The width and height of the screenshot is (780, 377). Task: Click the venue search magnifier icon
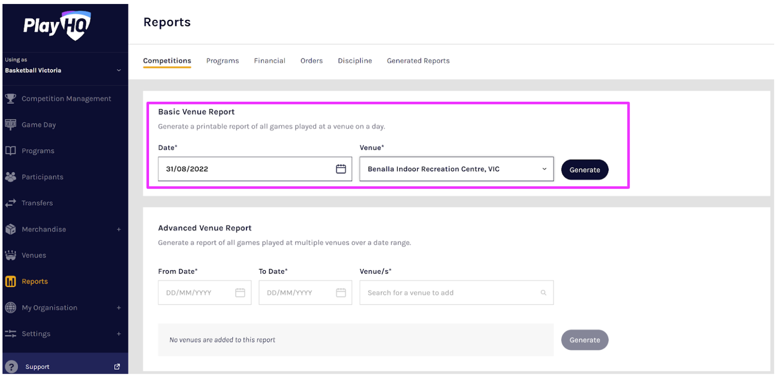544,293
